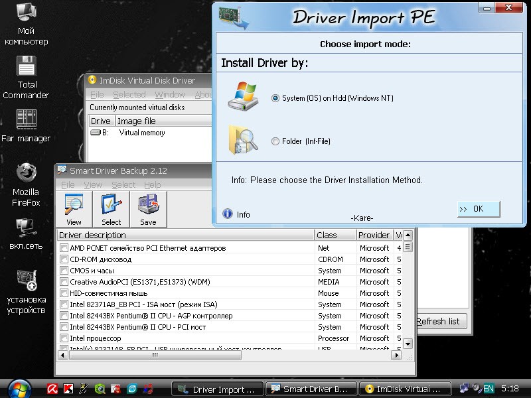Open the File menu in ImDisk window
Viewport: 531px width, 398px height.
coord(97,94)
